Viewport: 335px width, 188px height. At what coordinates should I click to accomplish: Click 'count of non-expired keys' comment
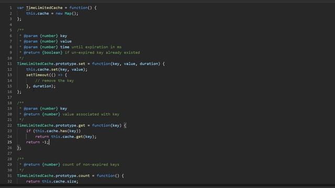pos(91,164)
